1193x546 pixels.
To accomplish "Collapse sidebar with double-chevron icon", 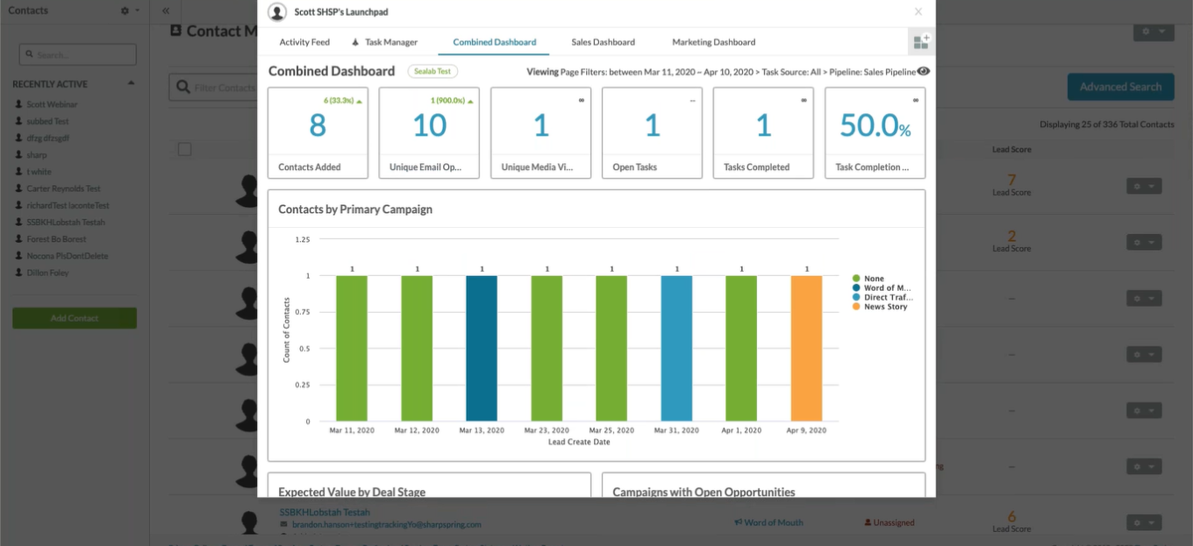I will 165,11.
